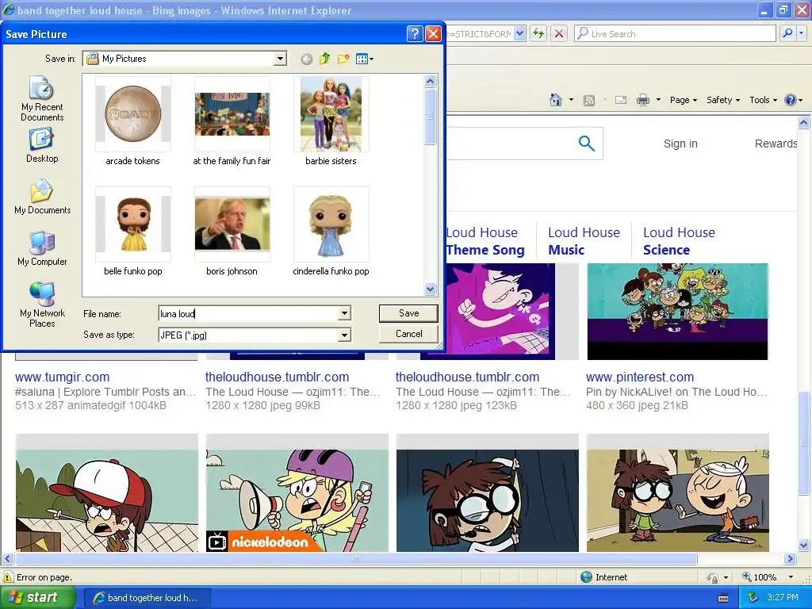Image resolution: width=812 pixels, height=609 pixels.
Task: Click the IE Help icon
Action: [x=791, y=100]
